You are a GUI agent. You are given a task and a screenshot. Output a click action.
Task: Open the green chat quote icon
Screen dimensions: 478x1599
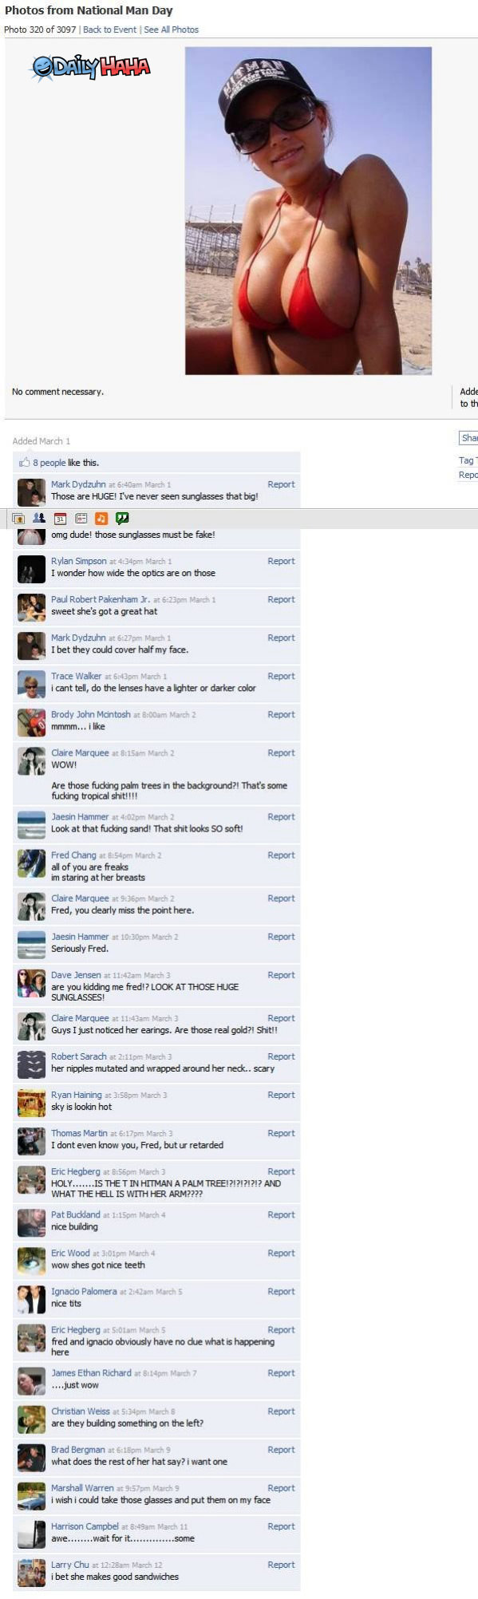click(122, 518)
